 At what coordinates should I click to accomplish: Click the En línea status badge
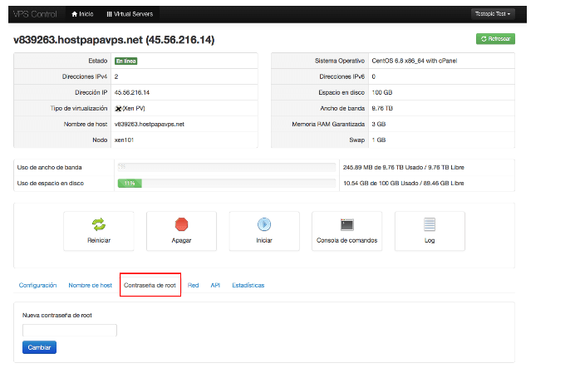126,61
